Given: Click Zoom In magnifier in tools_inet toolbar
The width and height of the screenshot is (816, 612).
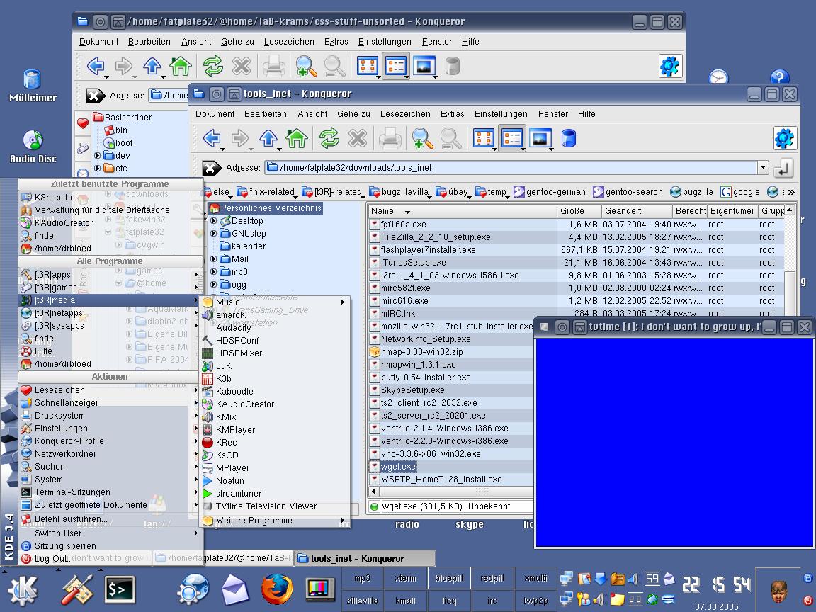Looking at the screenshot, I should coord(422,138).
